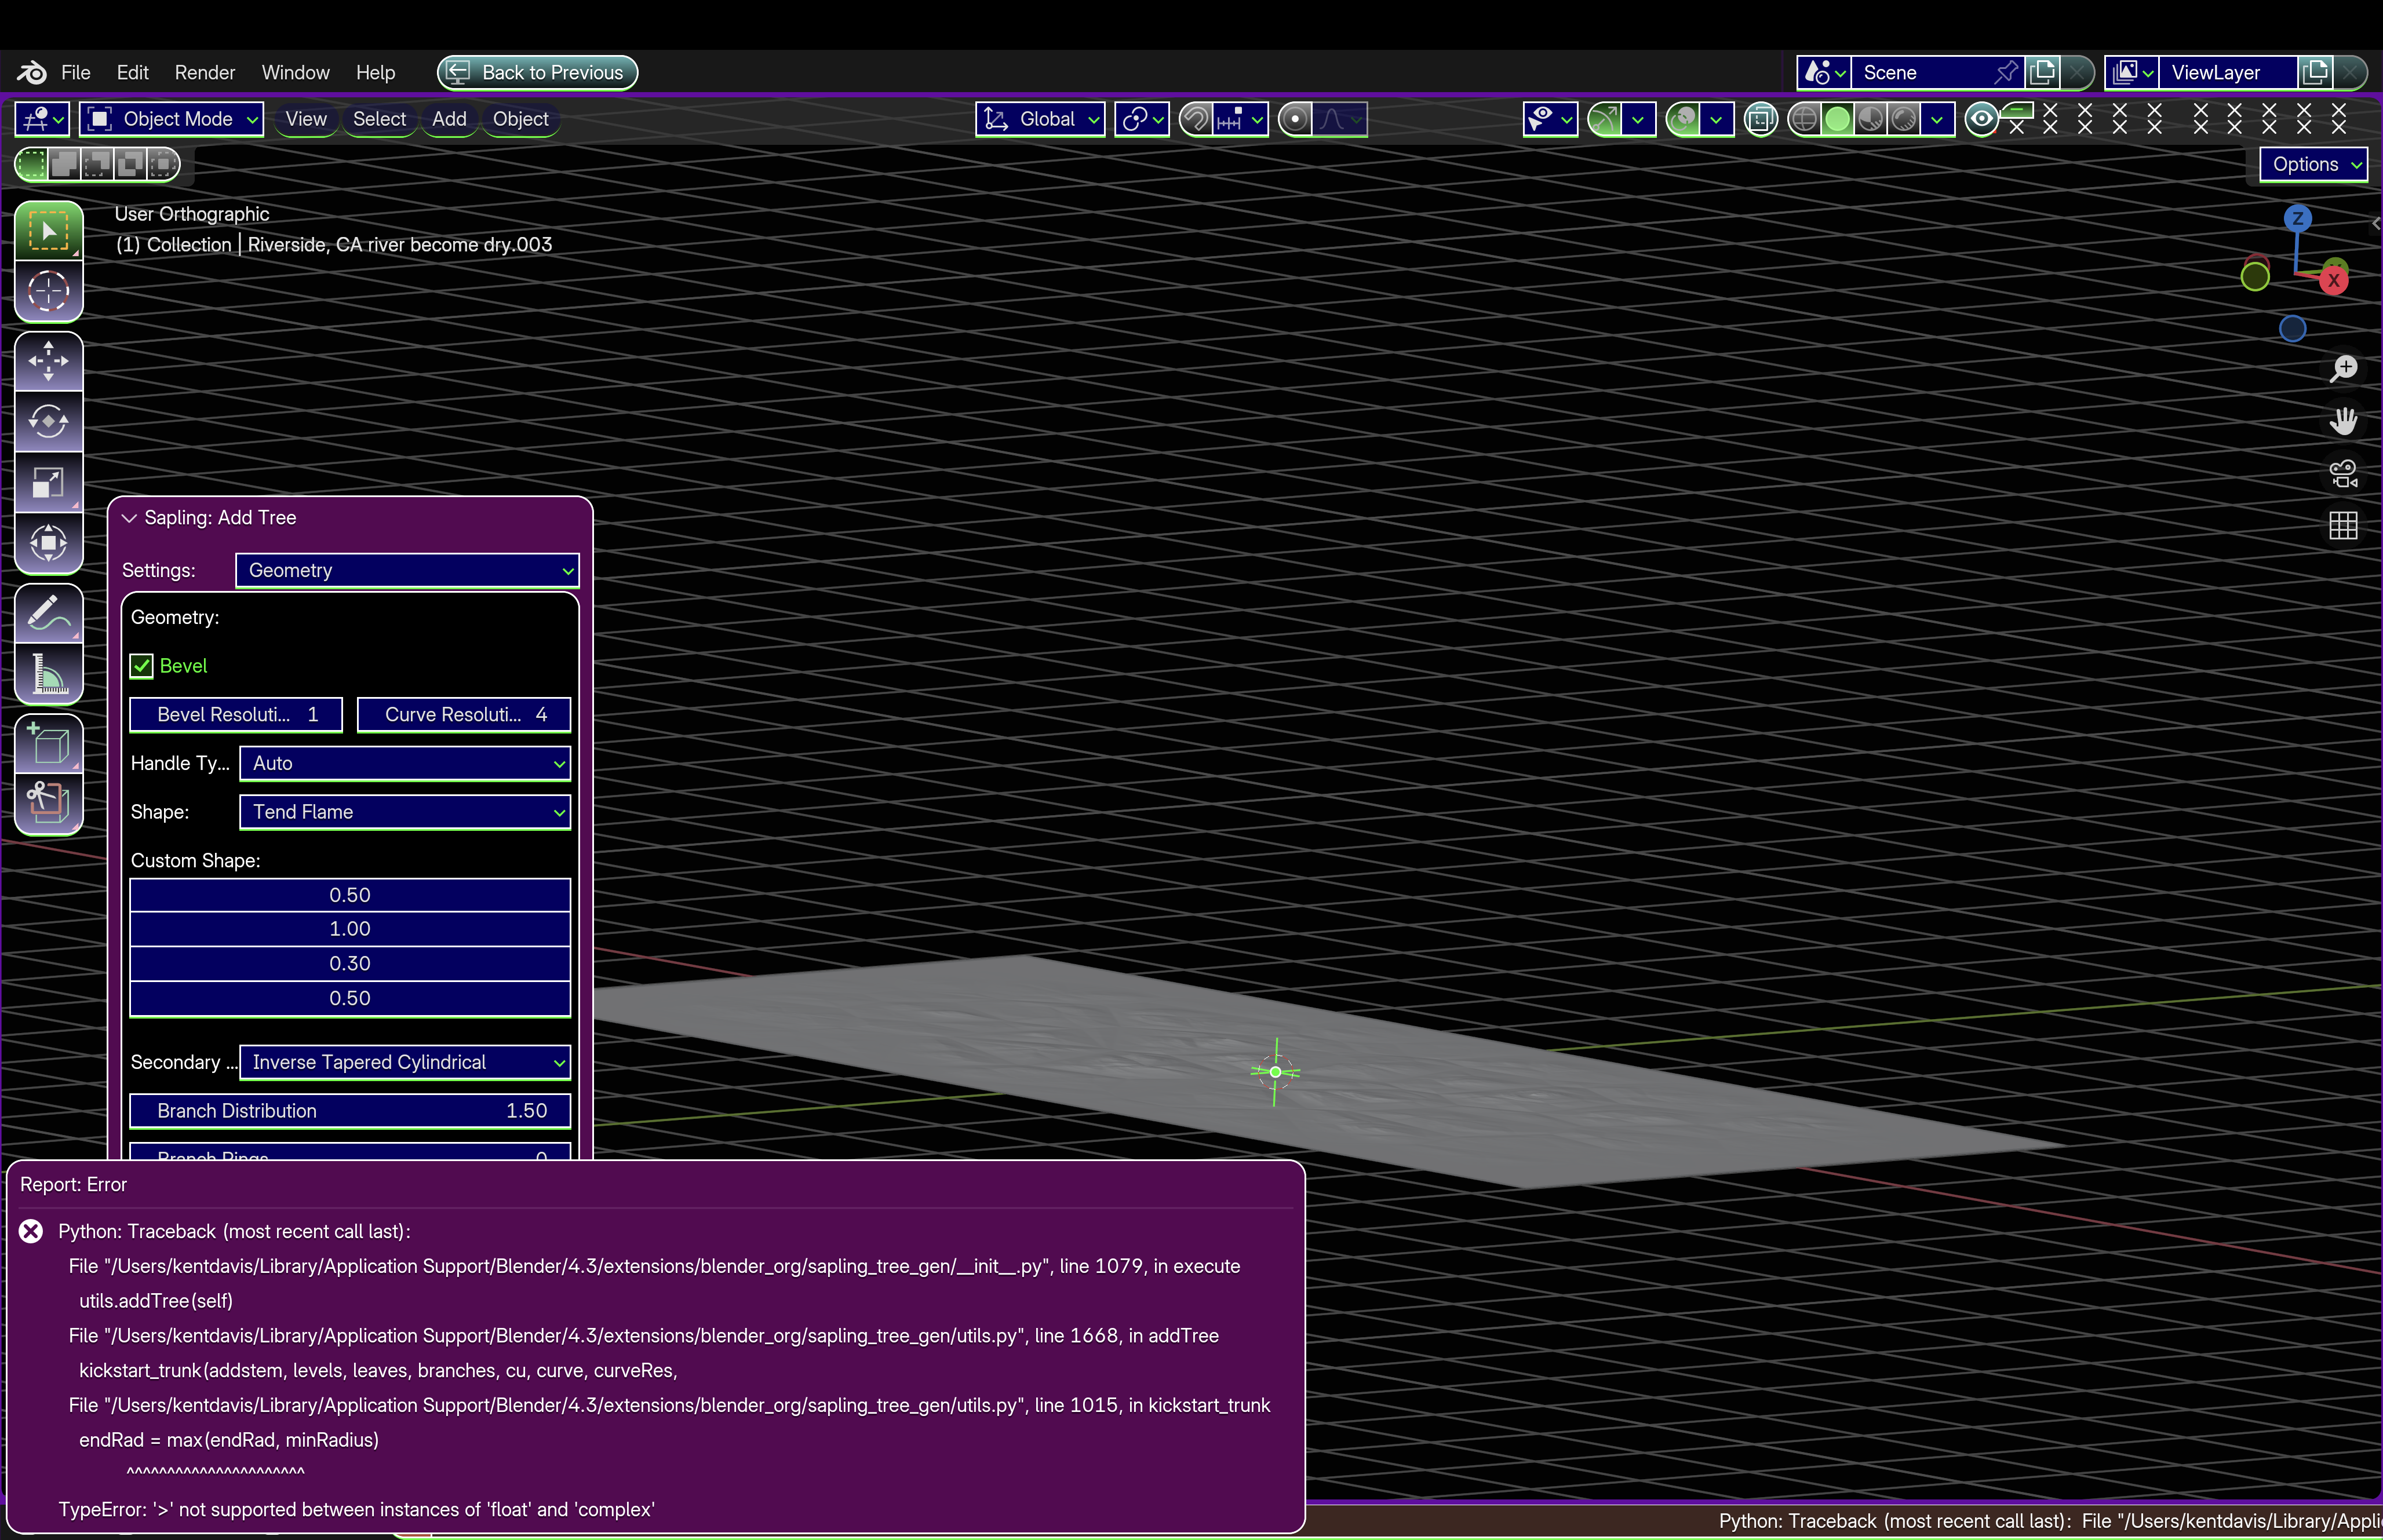The height and width of the screenshot is (1540, 2383).
Task: Select the Scale tool
Action: tap(48, 482)
